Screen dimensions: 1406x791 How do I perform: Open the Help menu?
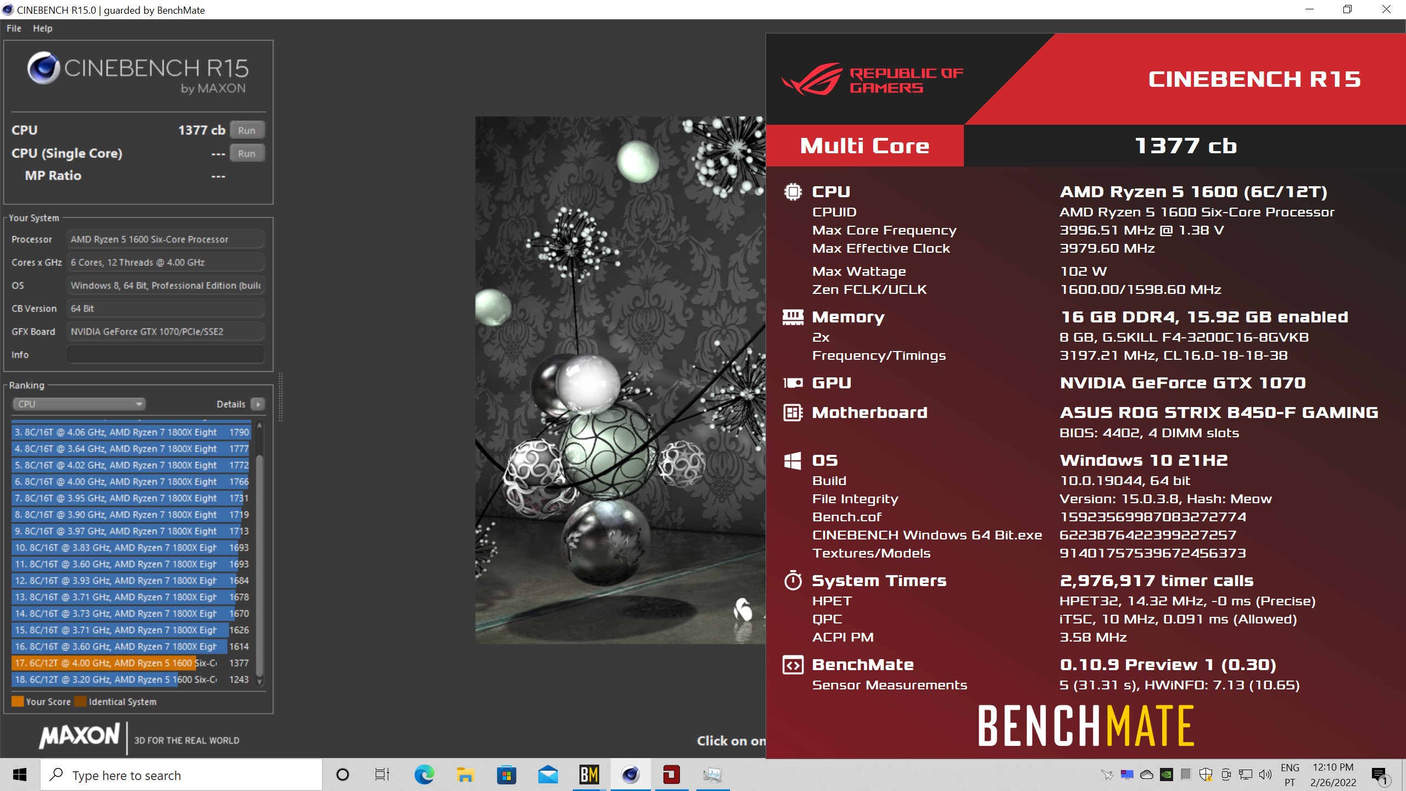pyautogui.click(x=42, y=28)
